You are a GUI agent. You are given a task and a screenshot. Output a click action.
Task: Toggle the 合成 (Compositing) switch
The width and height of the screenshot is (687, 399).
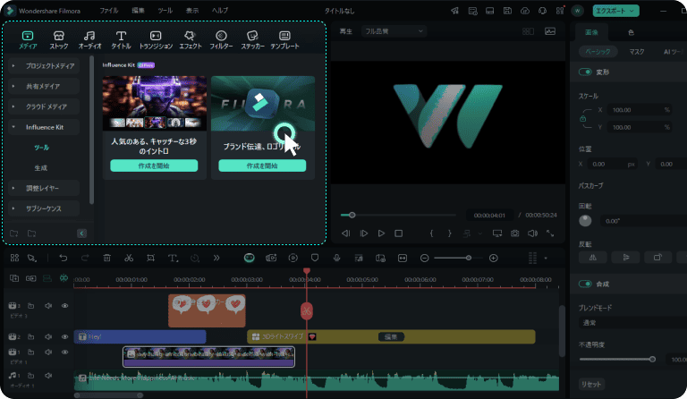pyautogui.click(x=587, y=284)
